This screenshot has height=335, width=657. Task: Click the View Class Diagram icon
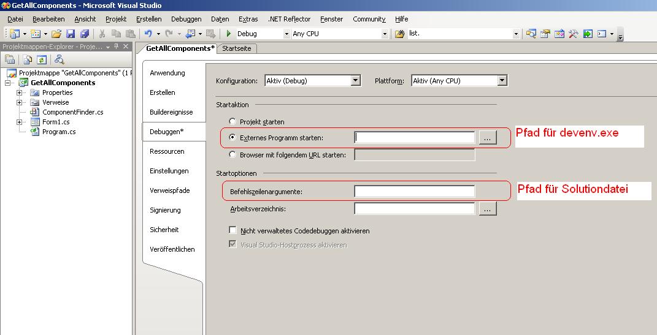60,59
